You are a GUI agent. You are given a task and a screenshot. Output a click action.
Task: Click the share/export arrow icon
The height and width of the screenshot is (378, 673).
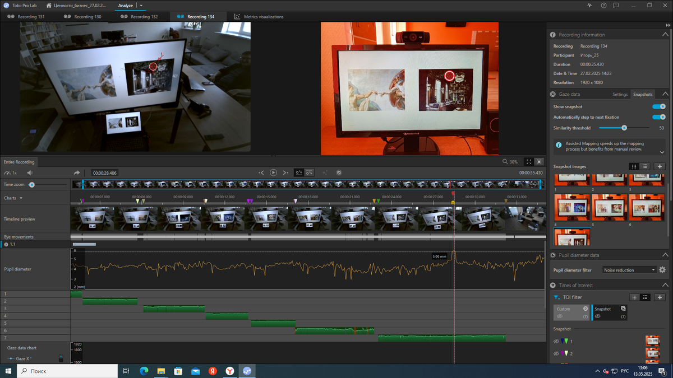point(77,173)
